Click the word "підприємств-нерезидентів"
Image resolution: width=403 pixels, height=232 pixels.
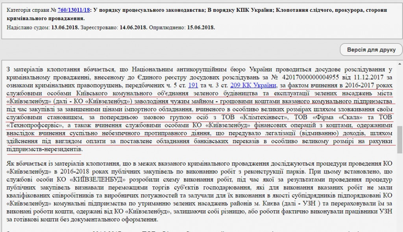point(45,149)
